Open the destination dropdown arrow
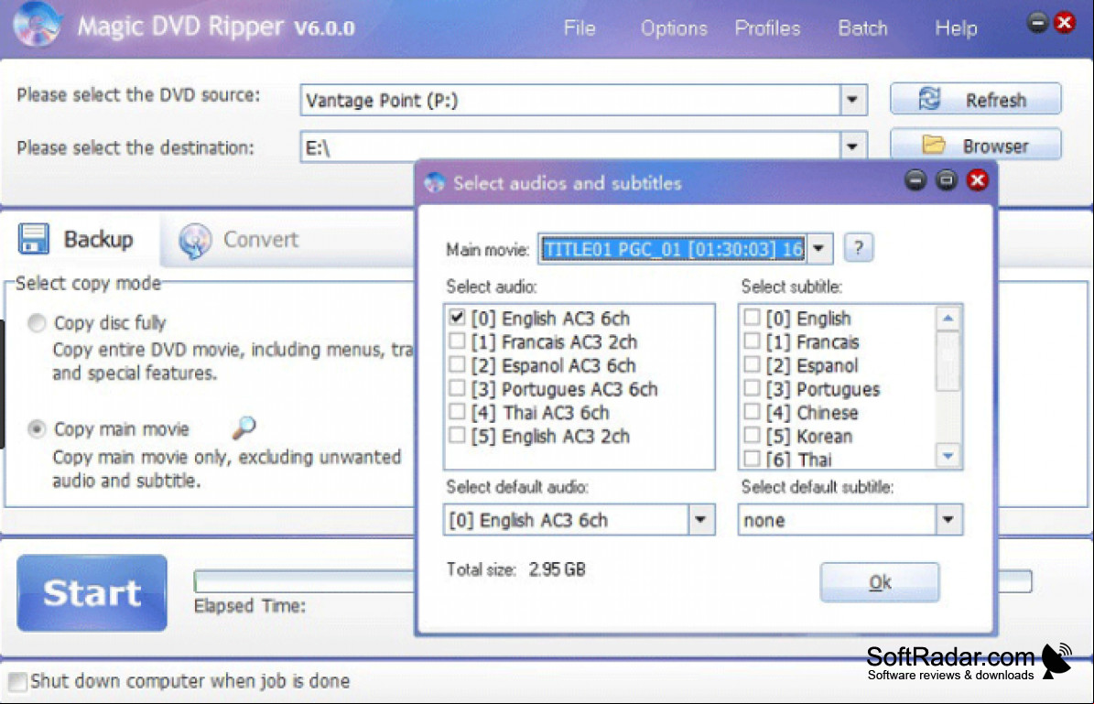The width and height of the screenshot is (1094, 704). tap(852, 146)
